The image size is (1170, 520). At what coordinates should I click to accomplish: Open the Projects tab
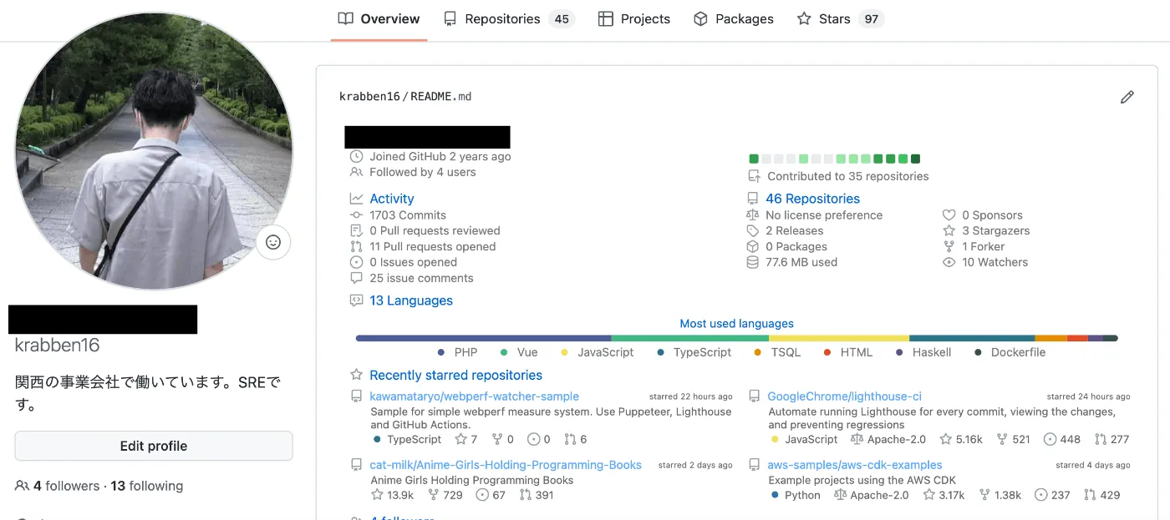pyautogui.click(x=634, y=19)
